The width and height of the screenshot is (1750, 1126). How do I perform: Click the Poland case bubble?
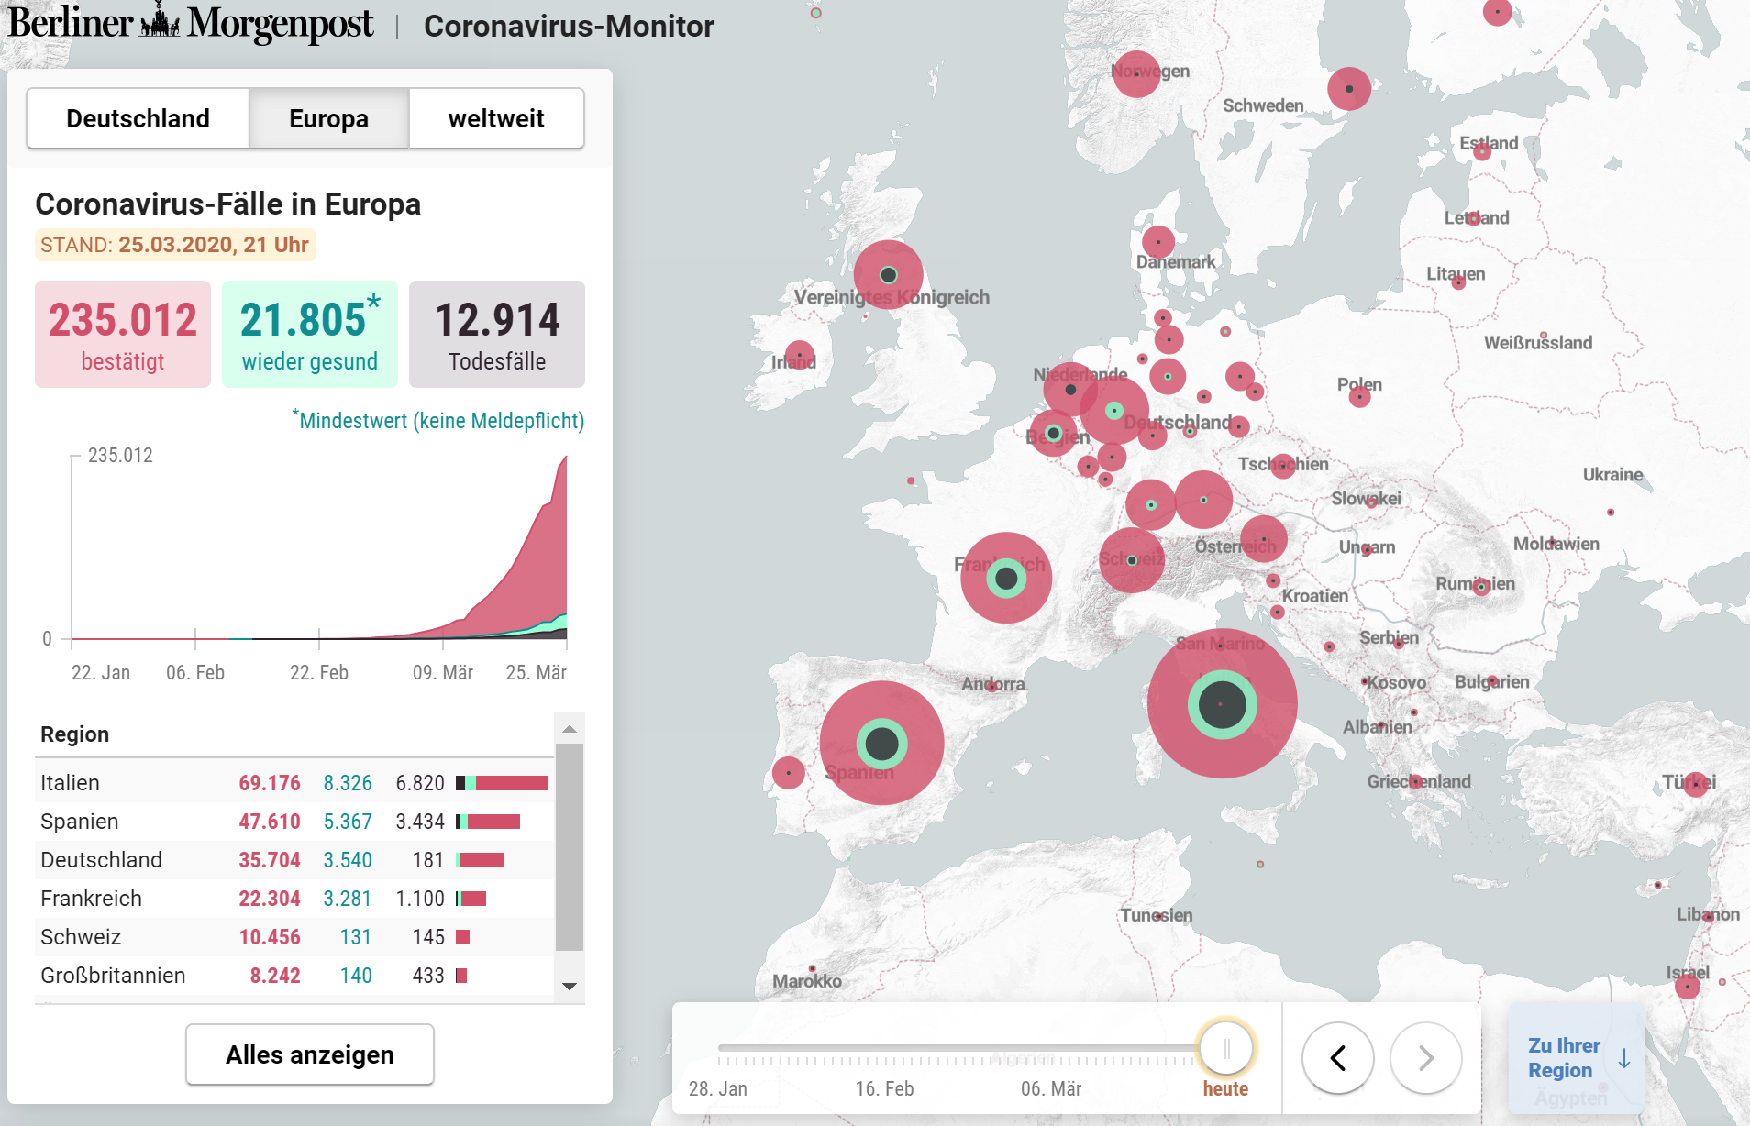1359,397
